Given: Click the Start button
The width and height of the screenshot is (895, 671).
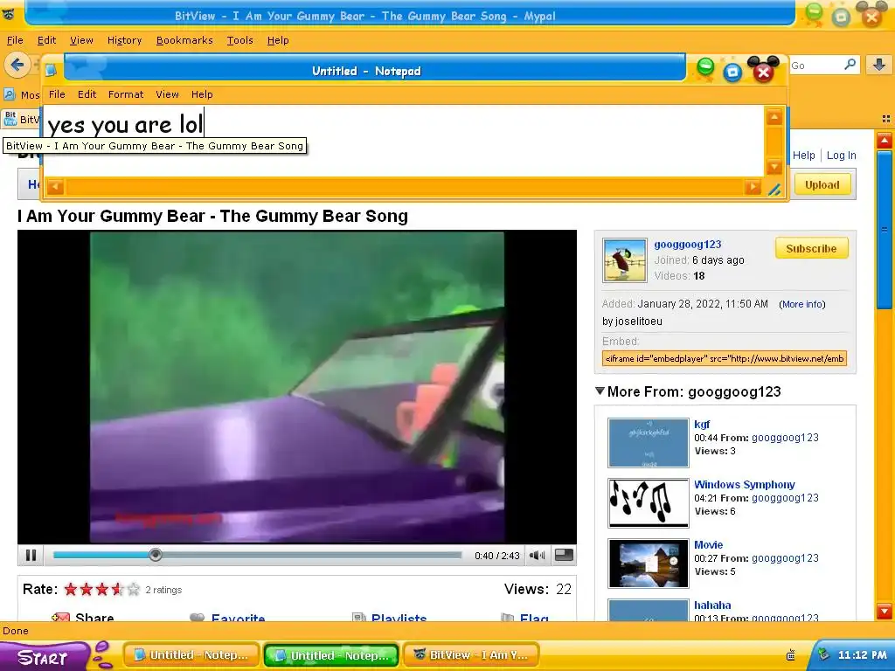Looking at the screenshot, I should pyautogui.click(x=45, y=656).
